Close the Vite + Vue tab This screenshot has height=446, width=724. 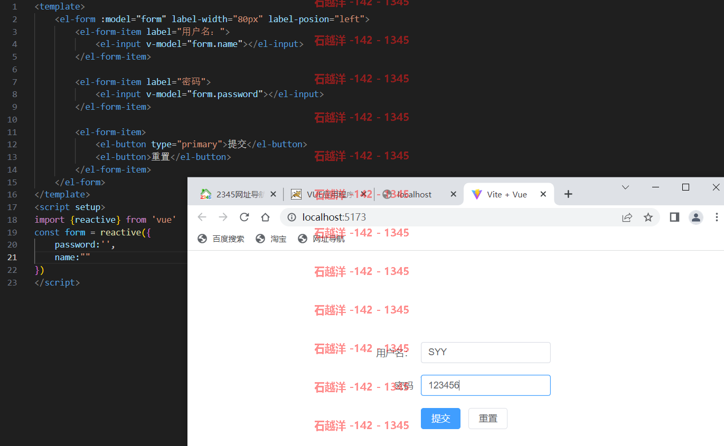tap(543, 194)
